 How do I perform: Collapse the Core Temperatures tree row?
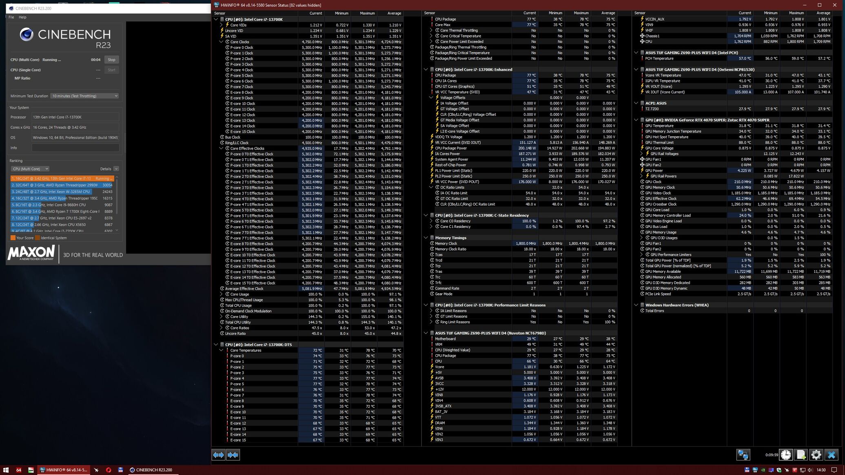pos(221,350)
